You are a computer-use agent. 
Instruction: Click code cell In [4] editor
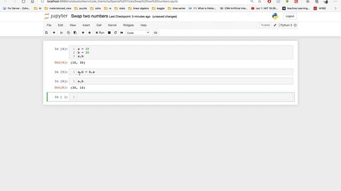click(181, 53)
